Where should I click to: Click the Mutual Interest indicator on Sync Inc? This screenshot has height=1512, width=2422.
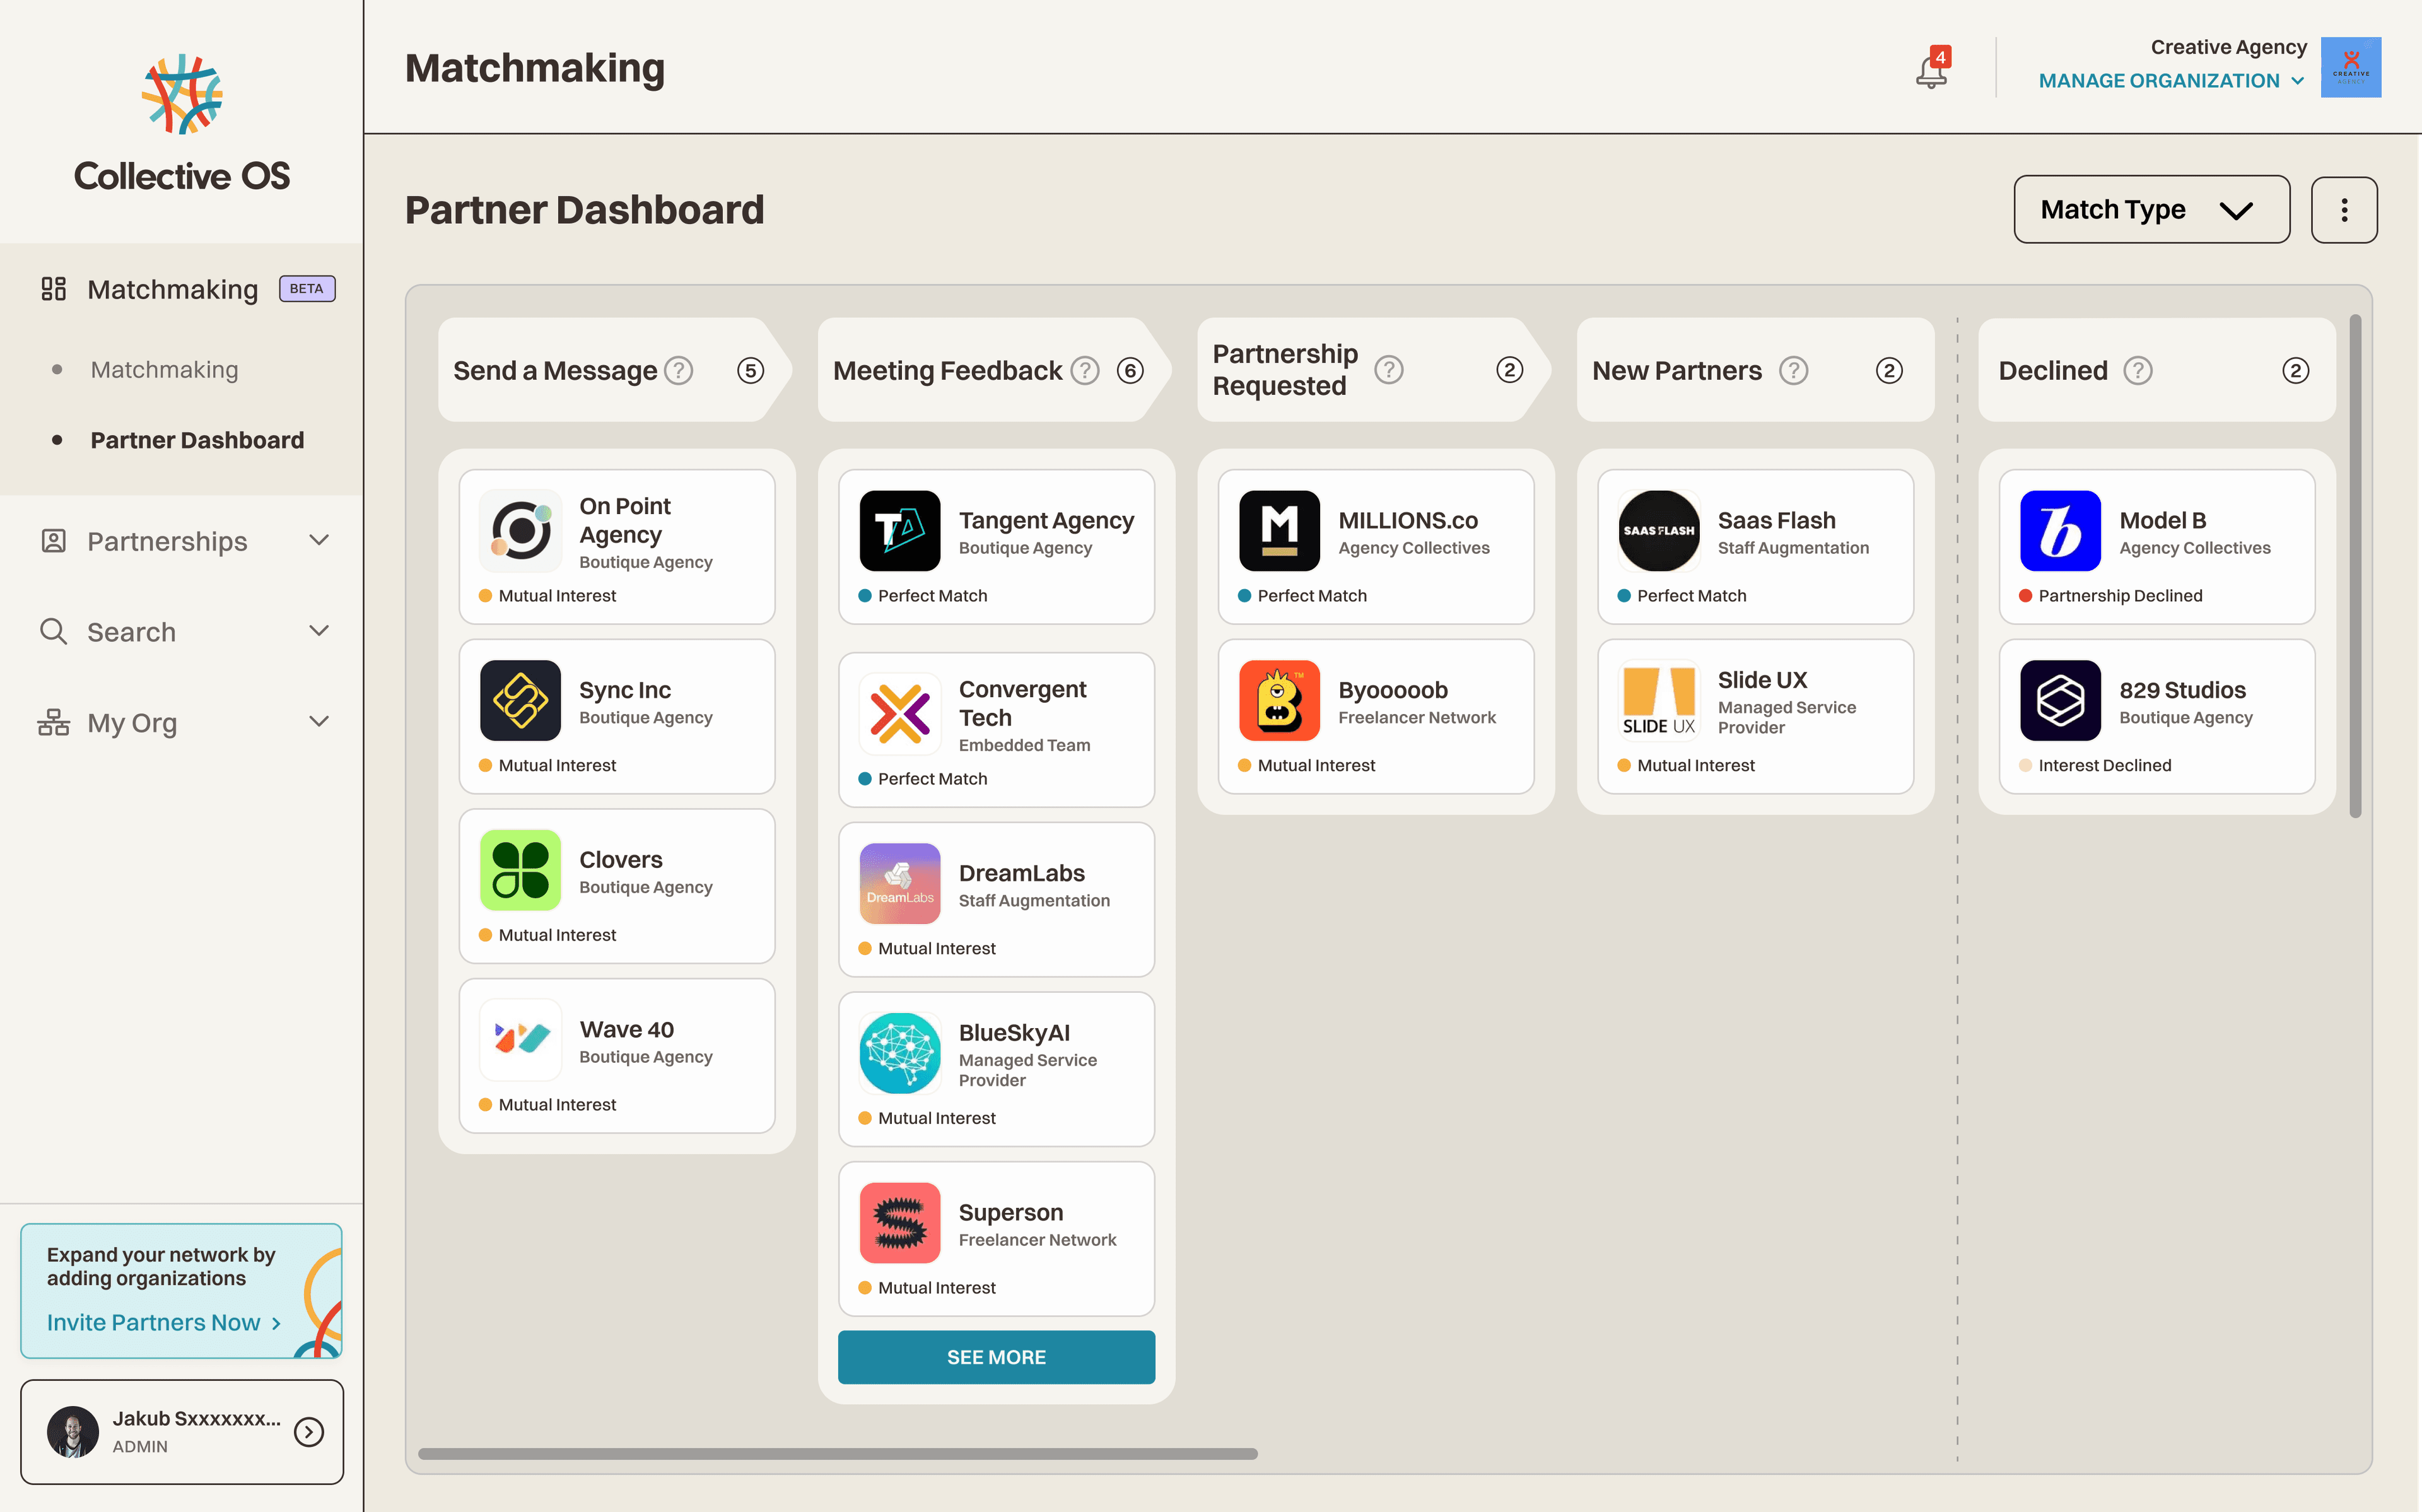tap(485, 765)
